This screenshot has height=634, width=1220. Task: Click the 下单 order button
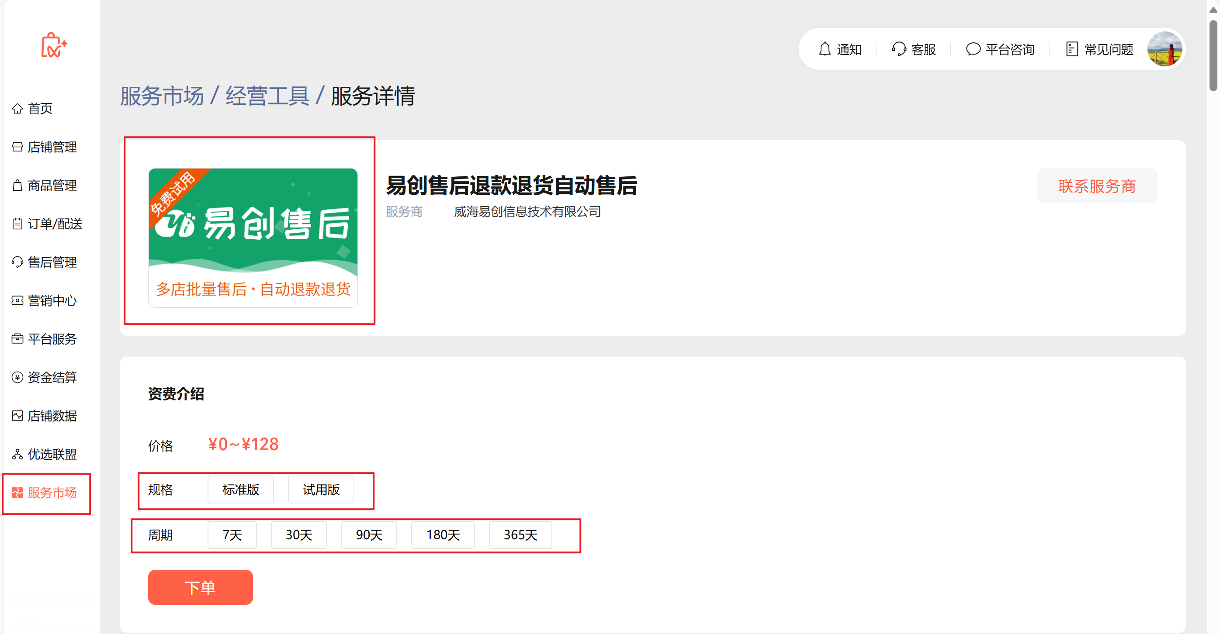pyautogui.click(x=200, y=587)
